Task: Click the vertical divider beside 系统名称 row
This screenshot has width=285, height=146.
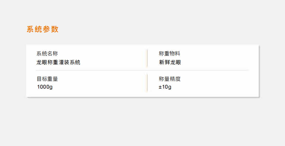Action: 147,58
